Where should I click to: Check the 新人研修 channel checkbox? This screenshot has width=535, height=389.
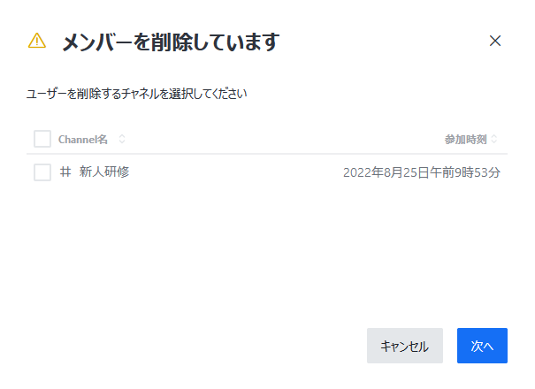click(42, 172)
